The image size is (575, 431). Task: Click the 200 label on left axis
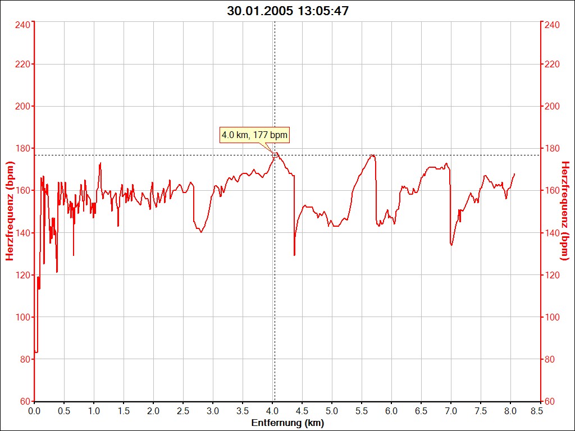(22, 106)
